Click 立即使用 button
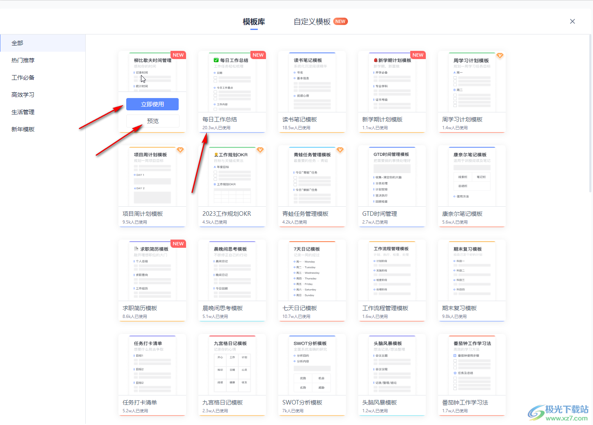593x425 pixels. (152, 104)
